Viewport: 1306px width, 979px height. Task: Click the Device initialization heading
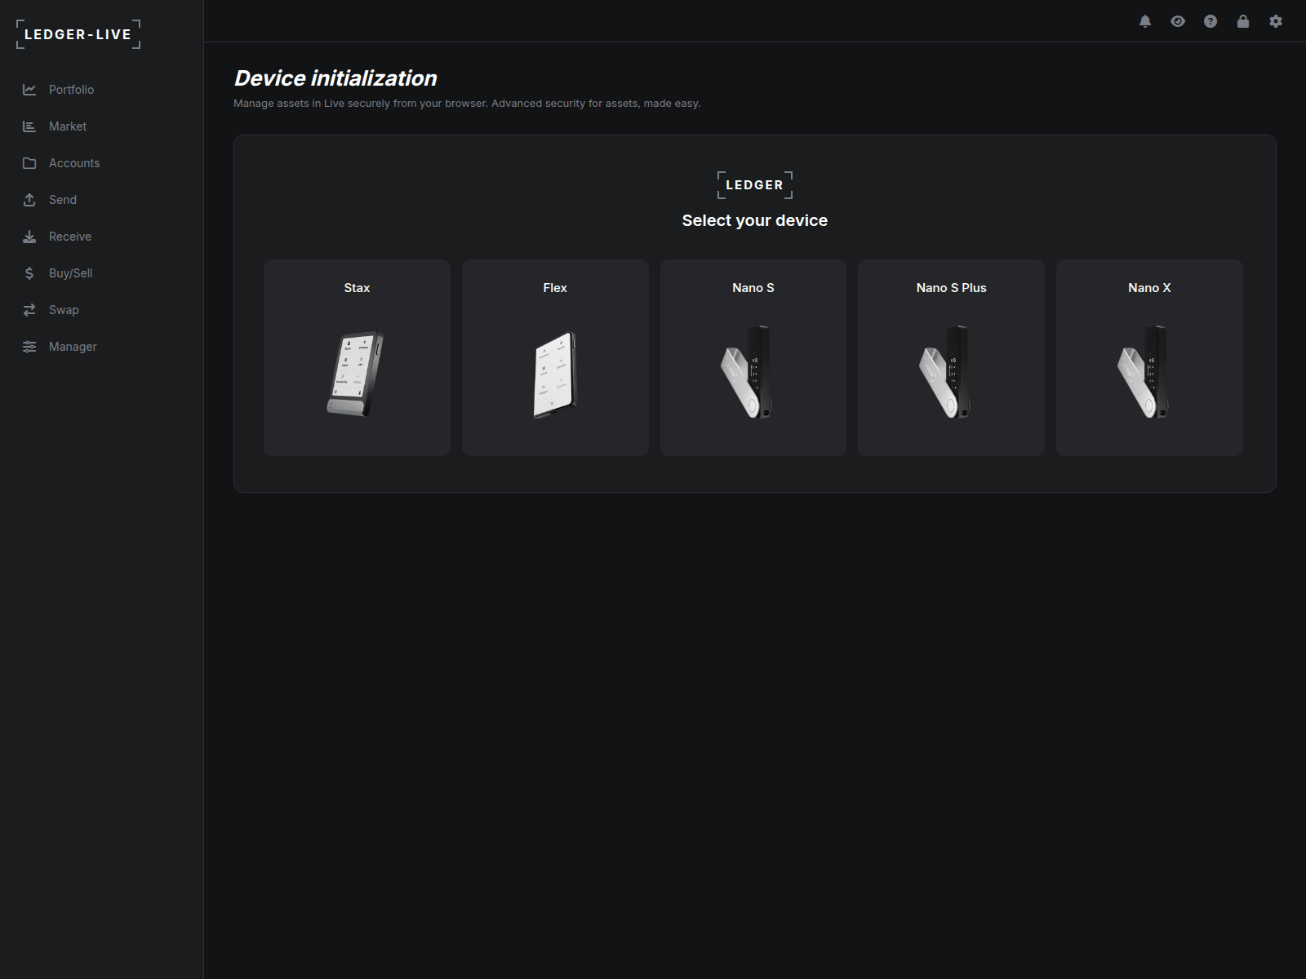(x=335, y=78)
